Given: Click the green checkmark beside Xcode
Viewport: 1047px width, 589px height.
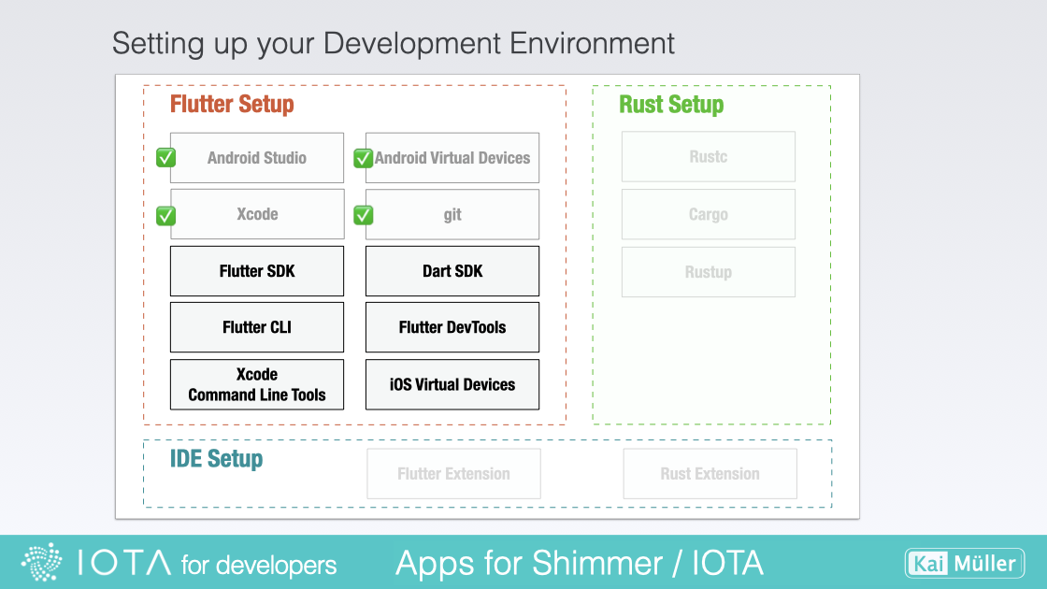Looking at the screenshot, I should click(x=165, y=216).
